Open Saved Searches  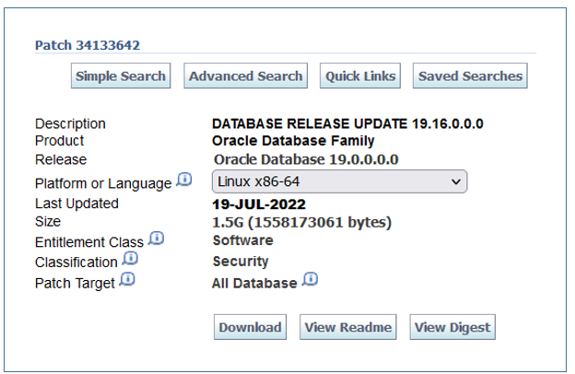(470, 76)
